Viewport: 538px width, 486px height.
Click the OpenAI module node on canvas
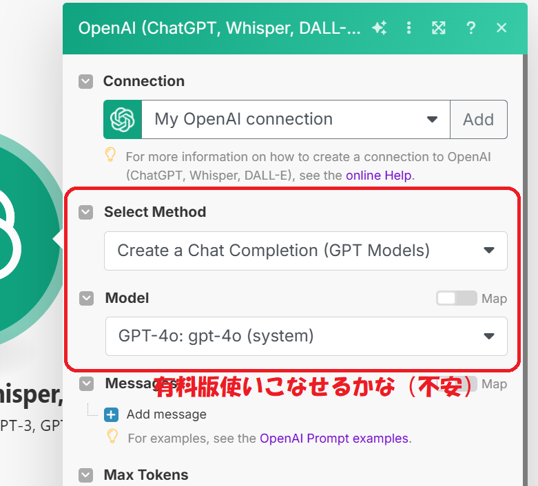point(28,239)
